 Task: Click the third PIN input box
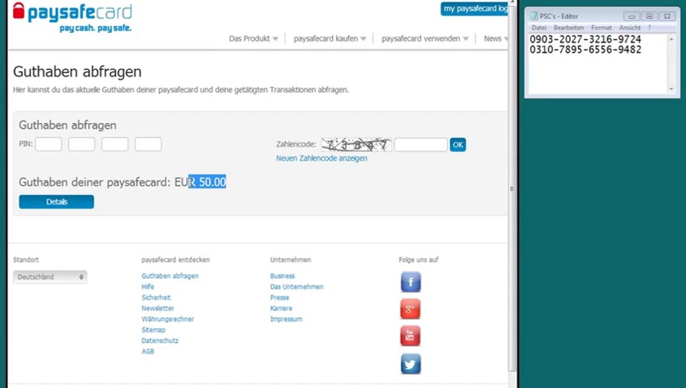pyautogui.click(x=115, y=144)
